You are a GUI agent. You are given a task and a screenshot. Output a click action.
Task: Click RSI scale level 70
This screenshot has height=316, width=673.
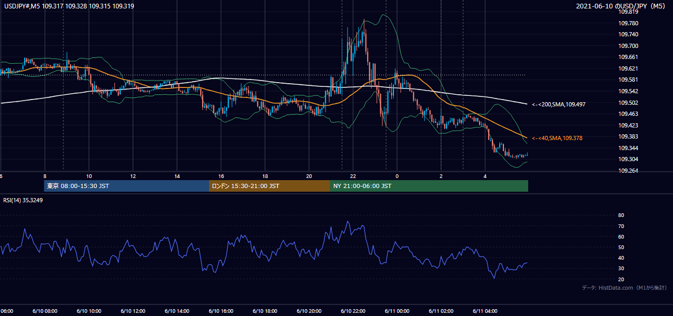pyautogui.click(x=621, y=226)
